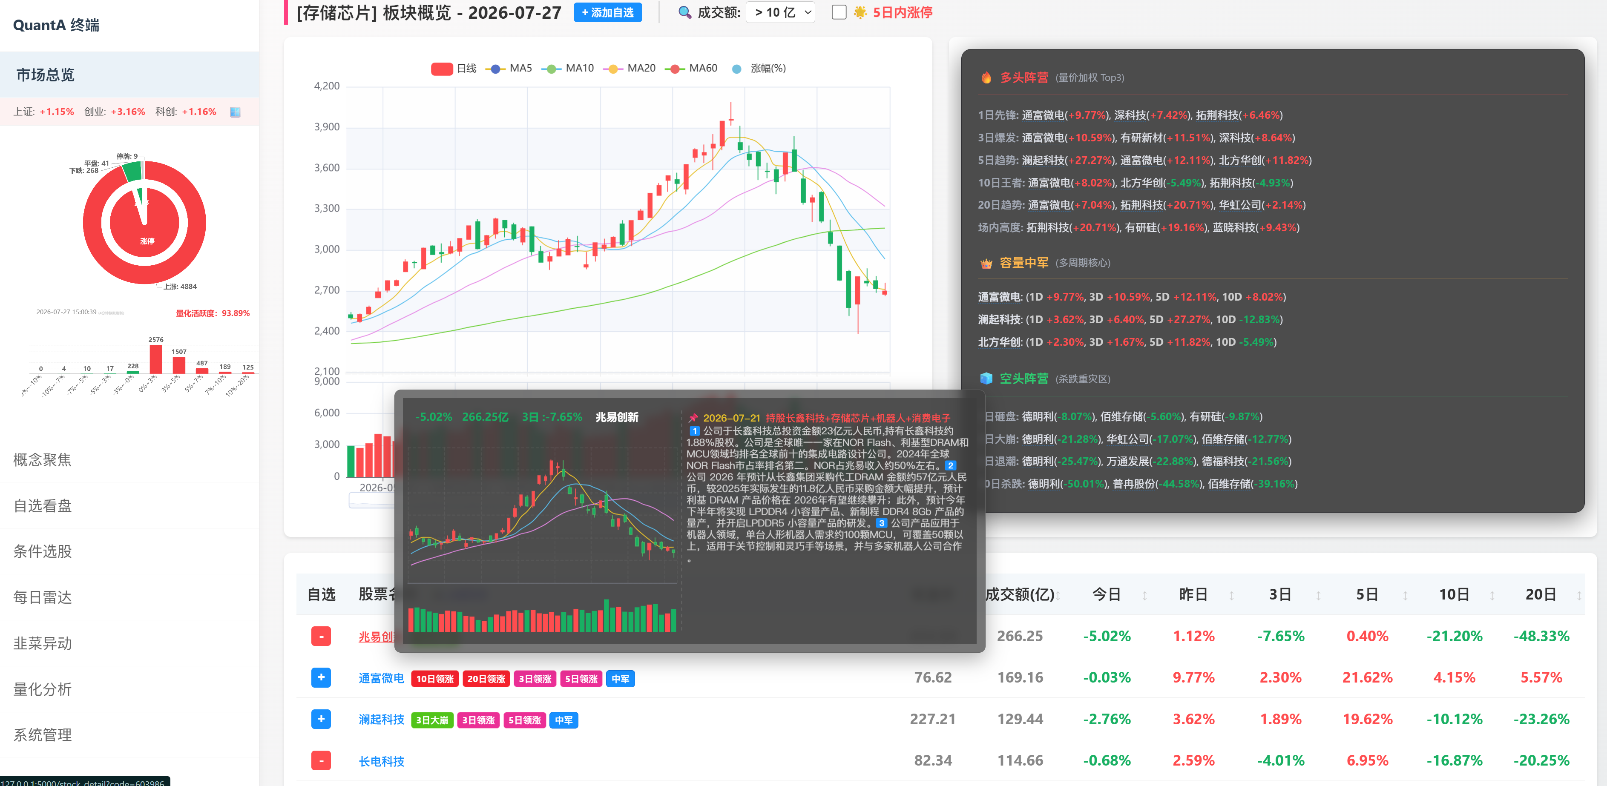Add 通富微电 to watchlist with plus button
Image resolution: width=1607 pixels, height=786 pixels.
321,677
